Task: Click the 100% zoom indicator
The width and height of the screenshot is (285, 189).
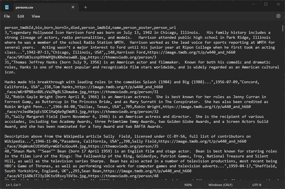Action: pyautogui.click(x=188, y=185)
